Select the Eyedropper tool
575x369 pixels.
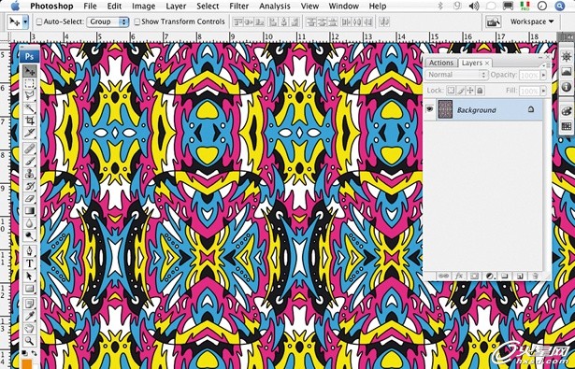coord(29,317)
